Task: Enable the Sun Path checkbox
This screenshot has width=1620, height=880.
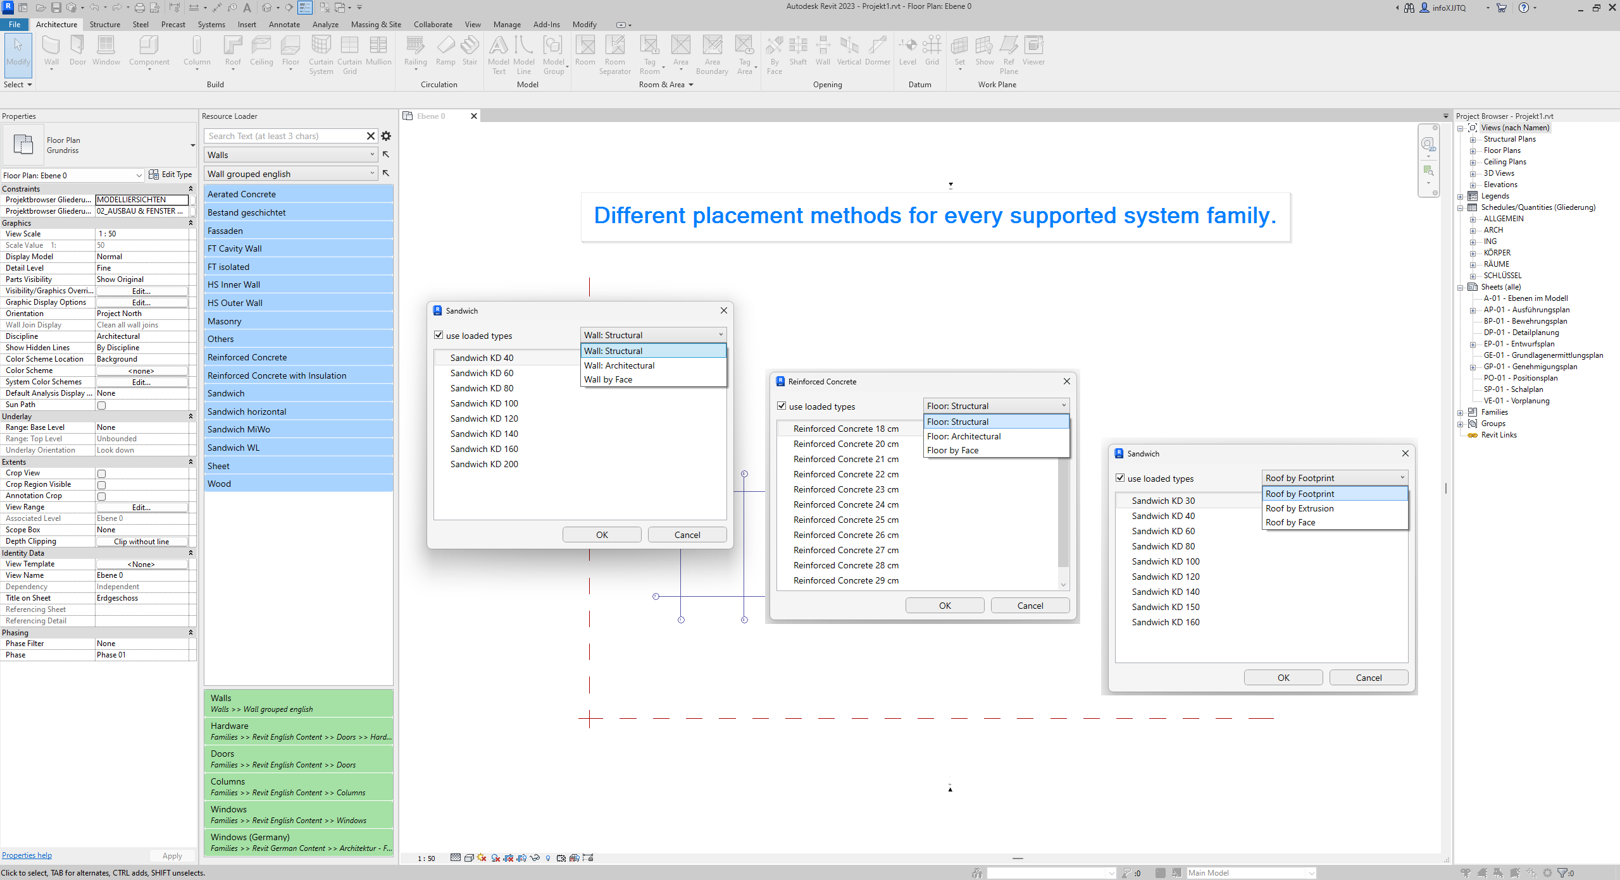Action: click(101, 405)
